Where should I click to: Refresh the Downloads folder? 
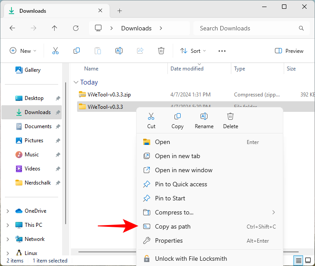coord(76,28)
